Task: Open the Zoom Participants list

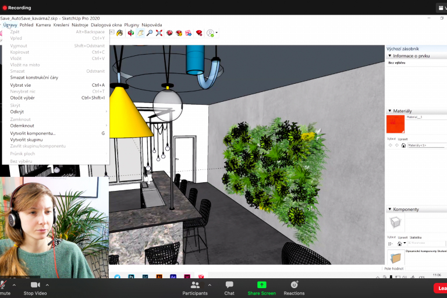Action: coord(194,287)
